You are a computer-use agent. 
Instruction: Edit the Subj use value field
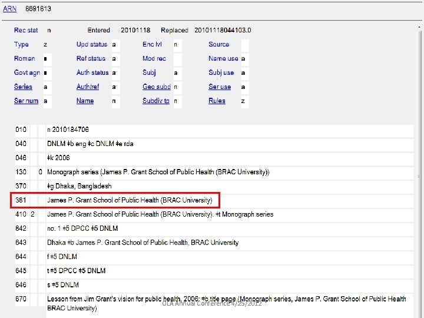click(x=245, y=73)
